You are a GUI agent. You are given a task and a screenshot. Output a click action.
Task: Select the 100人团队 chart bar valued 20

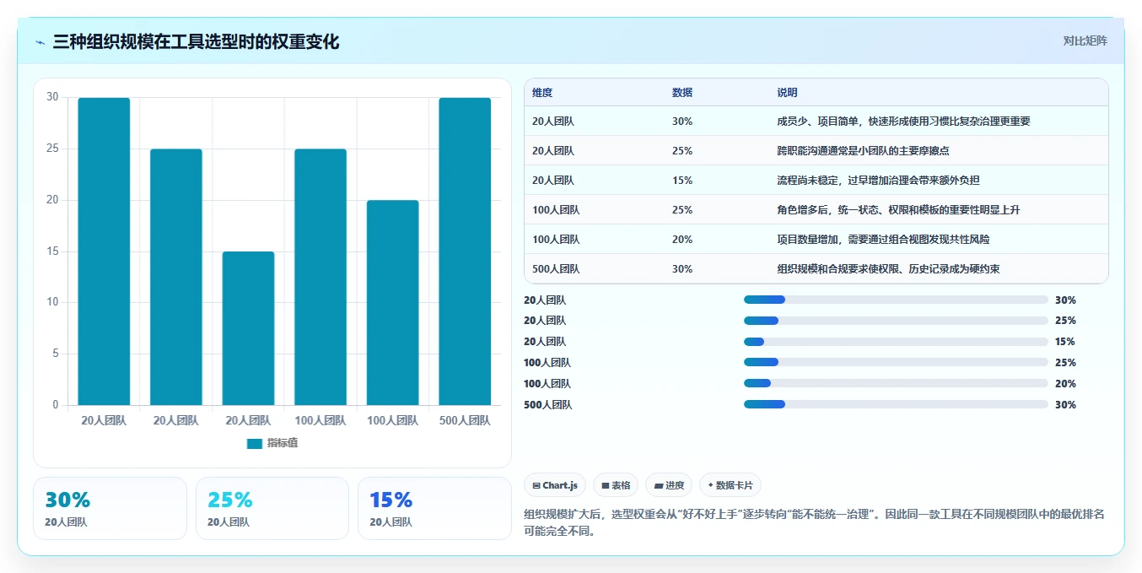392,302
